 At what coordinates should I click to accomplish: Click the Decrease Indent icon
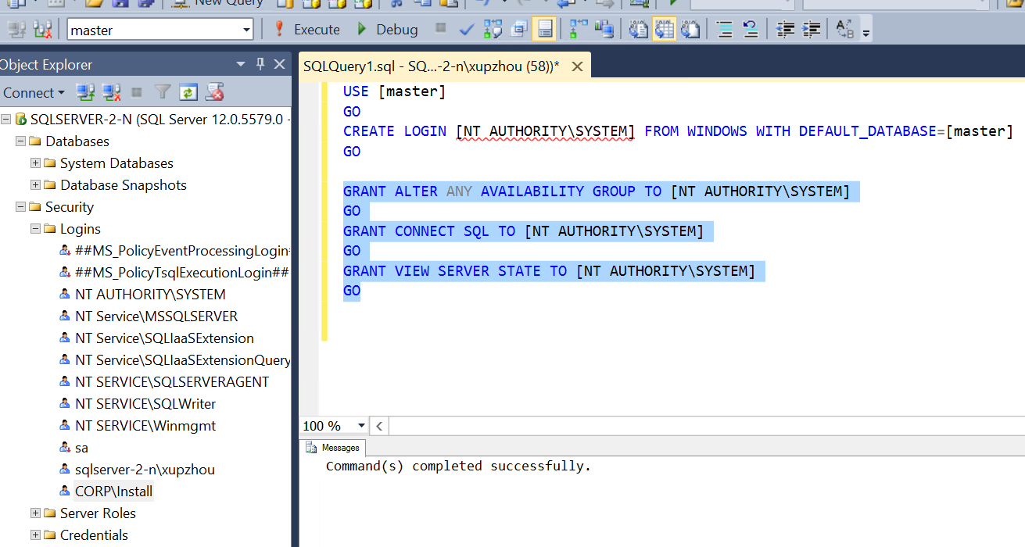pyautogui.click(x=785, y=30)
